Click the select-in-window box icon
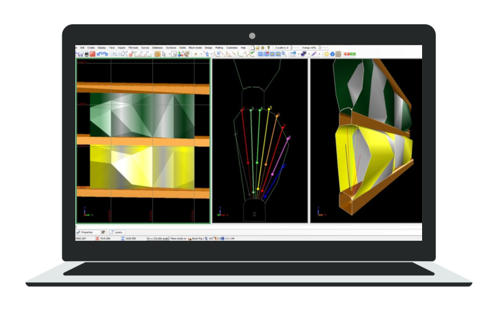 pyautogui.click(x=174, y=54)
